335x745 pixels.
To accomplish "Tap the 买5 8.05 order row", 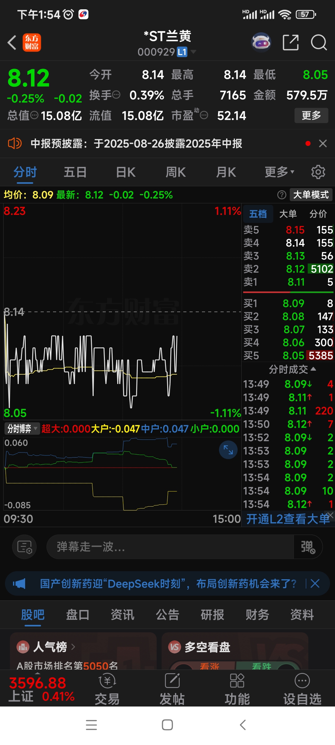I will [288, 355].
